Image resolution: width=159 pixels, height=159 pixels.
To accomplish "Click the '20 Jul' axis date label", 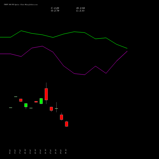I will click(25, 151).
